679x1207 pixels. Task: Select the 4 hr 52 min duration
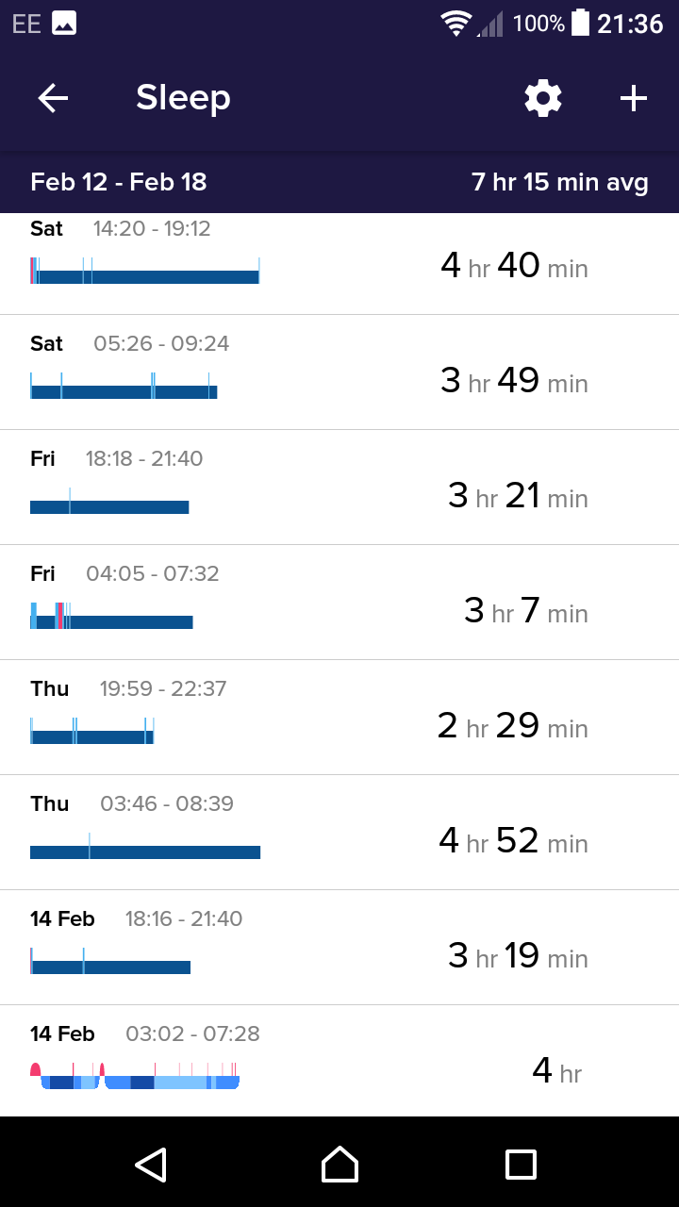point(513,840)
